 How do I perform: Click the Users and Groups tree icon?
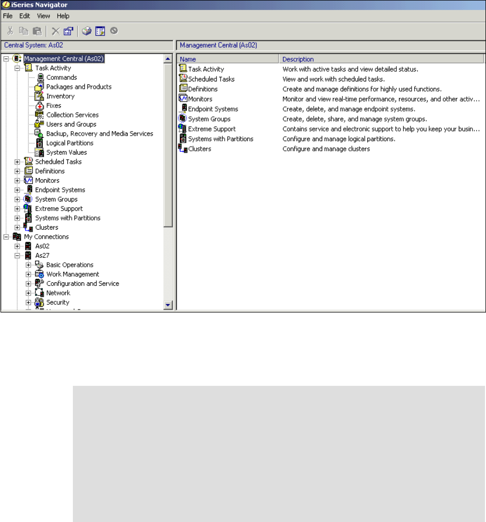tap(39, 124)
